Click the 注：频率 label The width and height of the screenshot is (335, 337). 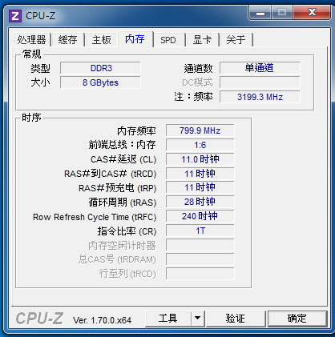coord(193,97)
